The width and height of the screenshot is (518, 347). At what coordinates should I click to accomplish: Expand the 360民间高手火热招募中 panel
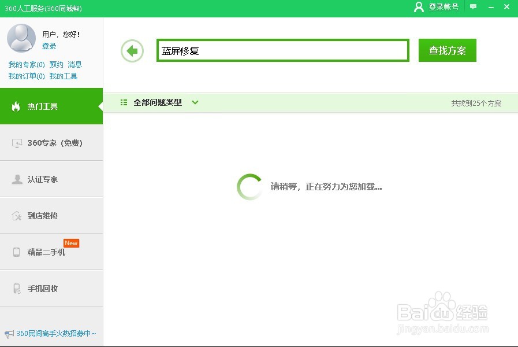52,334
